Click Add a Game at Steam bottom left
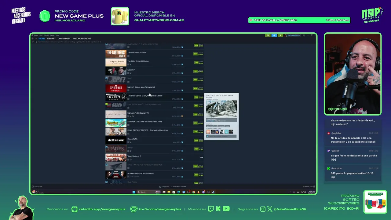Screen dimensions: 391x220 click(x=37, y=187)
